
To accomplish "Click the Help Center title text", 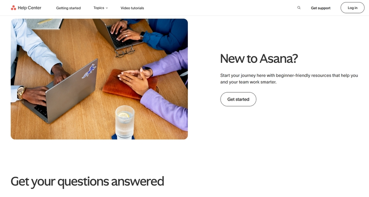I will [30, 8].
